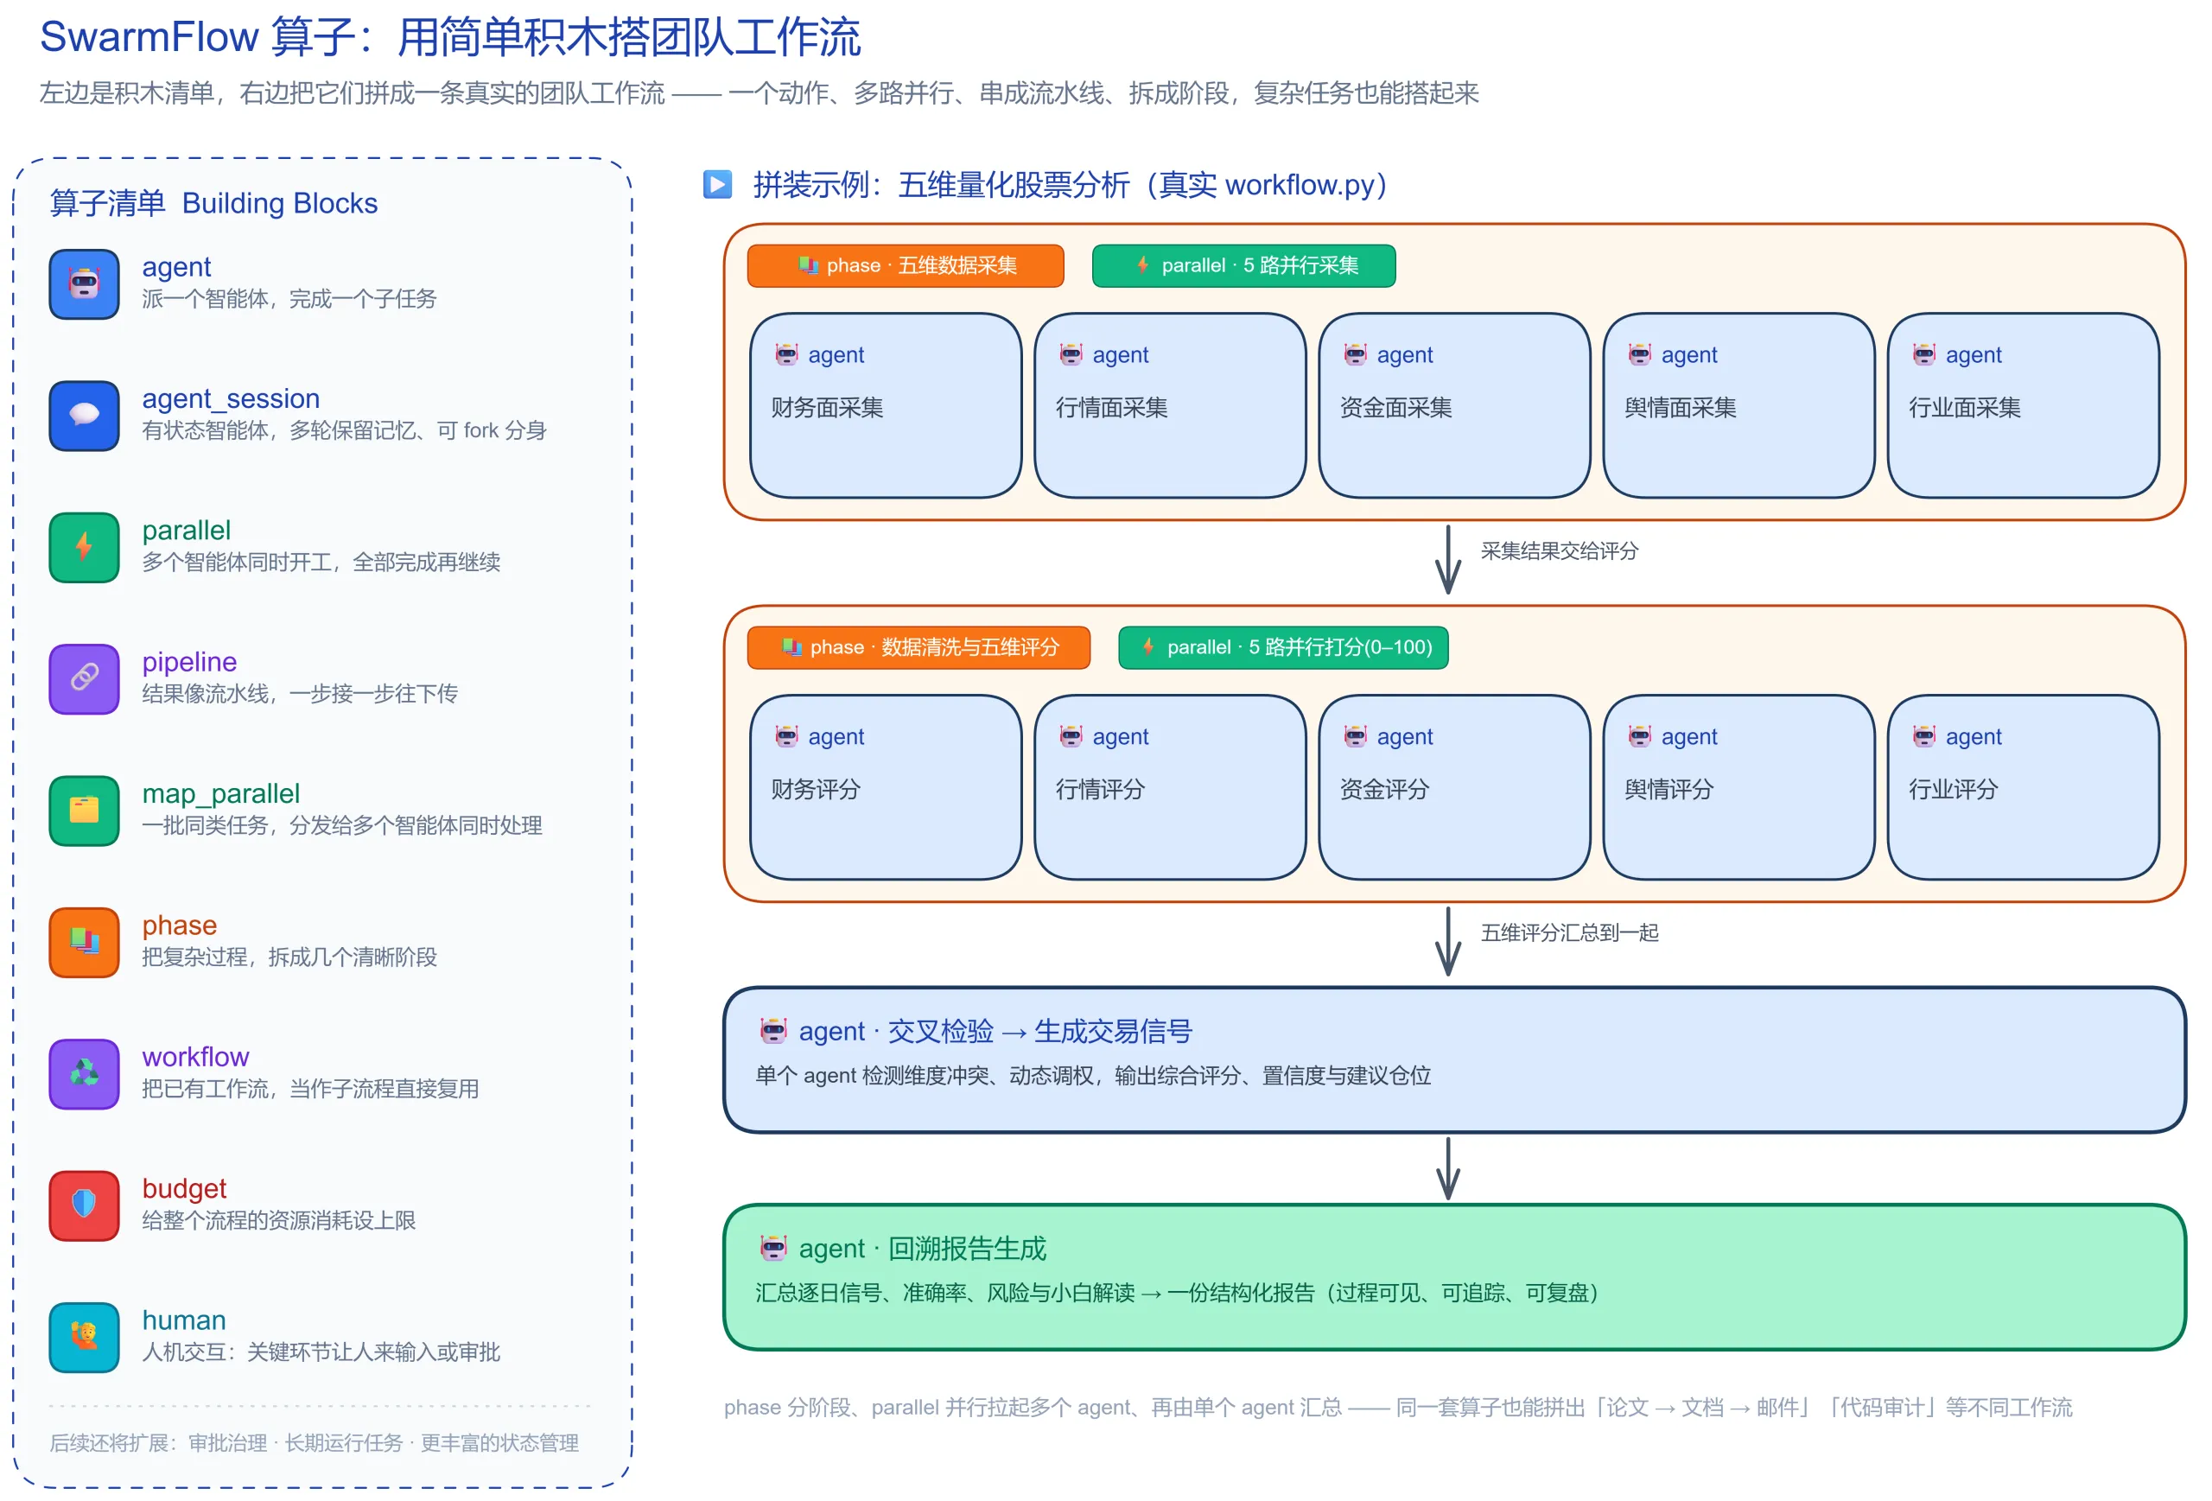Click the 采集结果交给评分 arrow label
The image size is (2212, 1501).
pyautogui.click(x=1559, y=550)
